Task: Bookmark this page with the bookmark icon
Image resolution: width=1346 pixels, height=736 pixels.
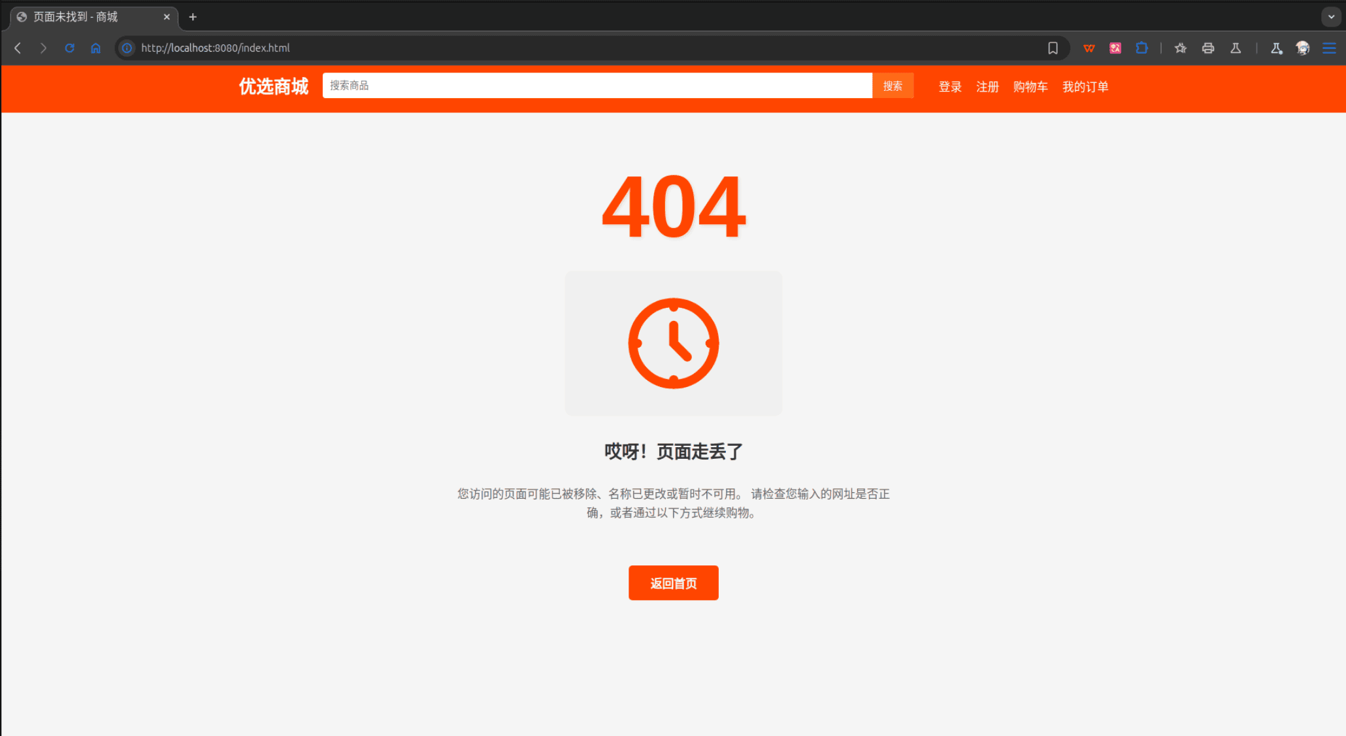Action: click(1053, 48)
